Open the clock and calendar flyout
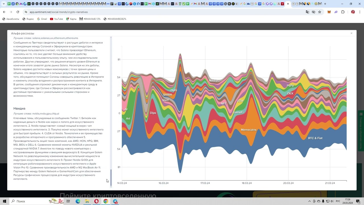Image resolution: width=364 pixels, height=205 pixels. (x=348, y=201)
